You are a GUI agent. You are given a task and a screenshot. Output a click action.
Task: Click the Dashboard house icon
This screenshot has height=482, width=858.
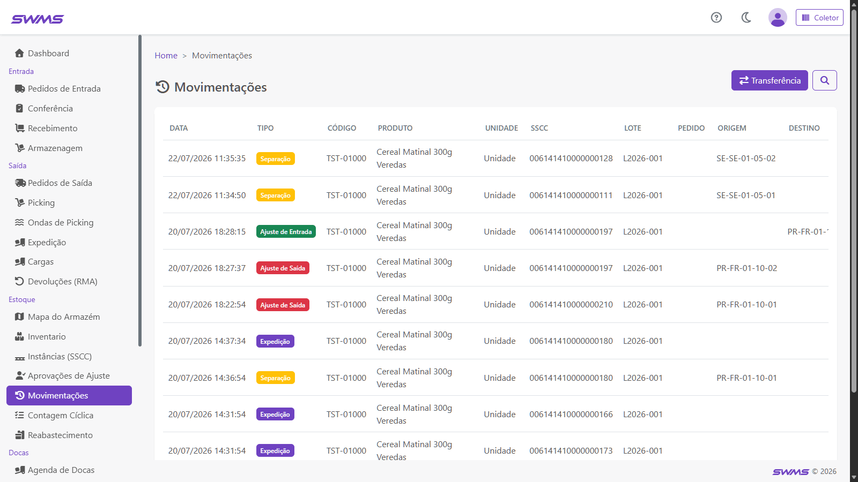(x=19, y=53)
